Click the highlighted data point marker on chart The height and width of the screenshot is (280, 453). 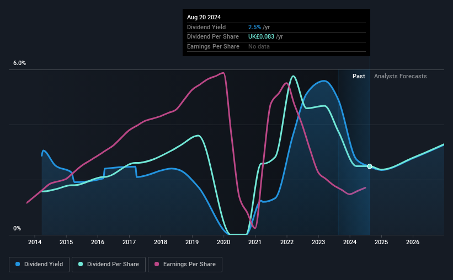pos(370,166)
